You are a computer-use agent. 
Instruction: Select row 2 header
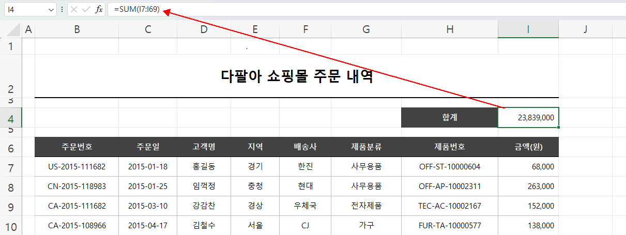pyautogui.click(x=11, y=76)
